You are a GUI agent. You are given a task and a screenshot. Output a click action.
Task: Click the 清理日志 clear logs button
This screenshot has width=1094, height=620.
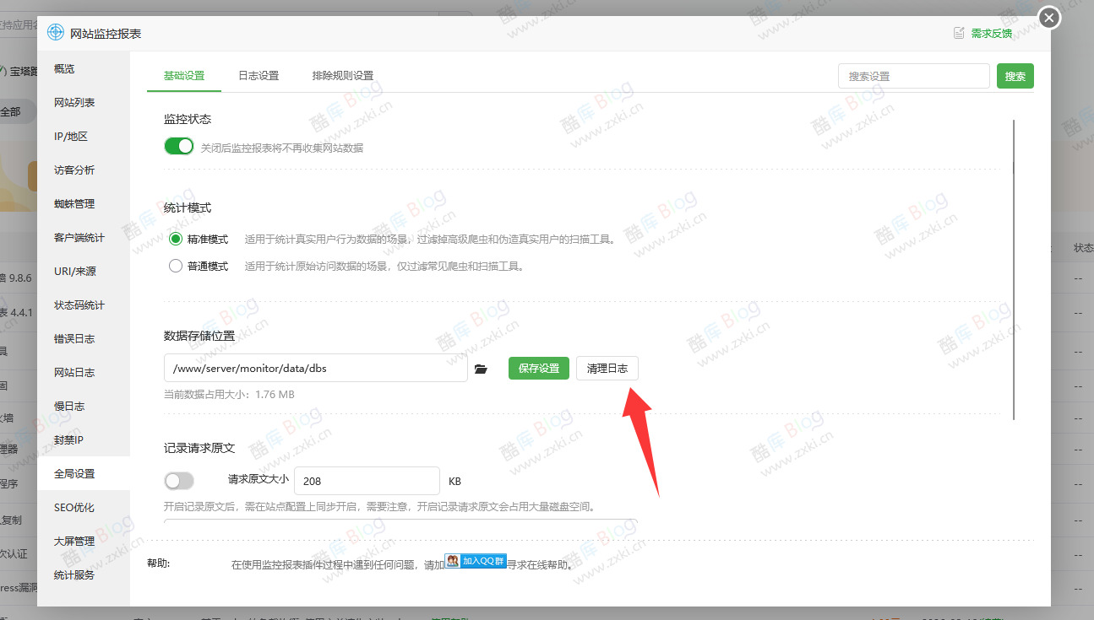click(x=607, y=368)
